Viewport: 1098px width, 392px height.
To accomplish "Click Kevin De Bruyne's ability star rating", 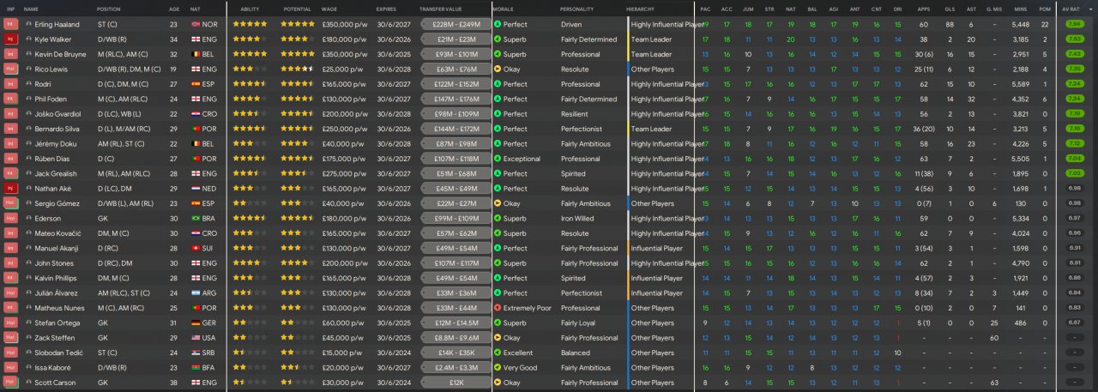I will tap(248, 54).
